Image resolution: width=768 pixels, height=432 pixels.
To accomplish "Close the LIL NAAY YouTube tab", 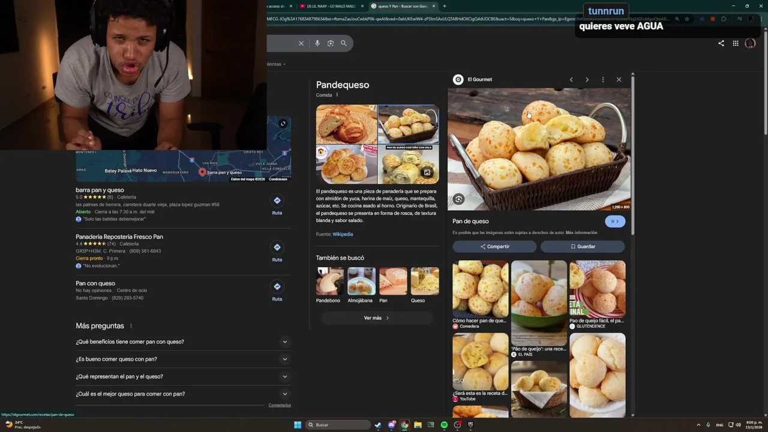I will [362, 6].
